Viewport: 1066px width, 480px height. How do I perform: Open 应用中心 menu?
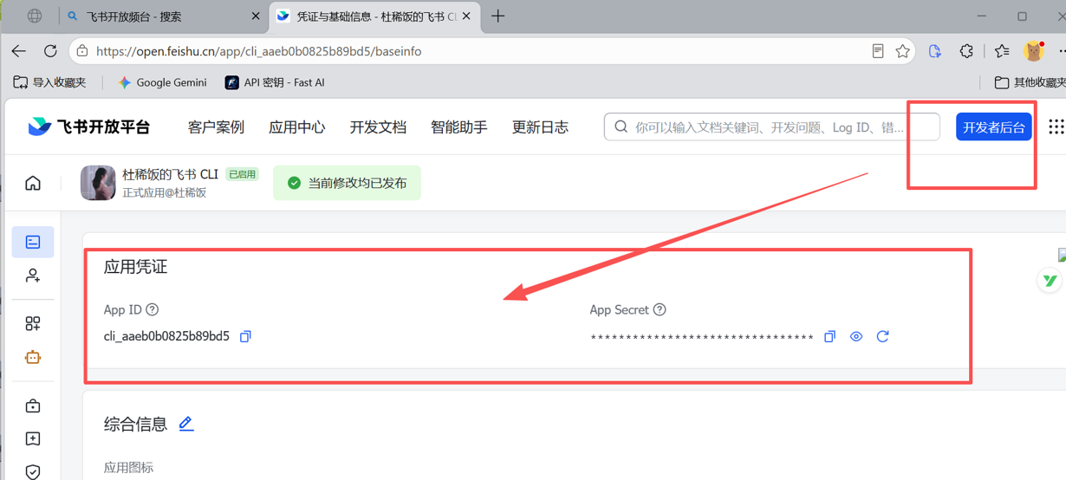297,126
